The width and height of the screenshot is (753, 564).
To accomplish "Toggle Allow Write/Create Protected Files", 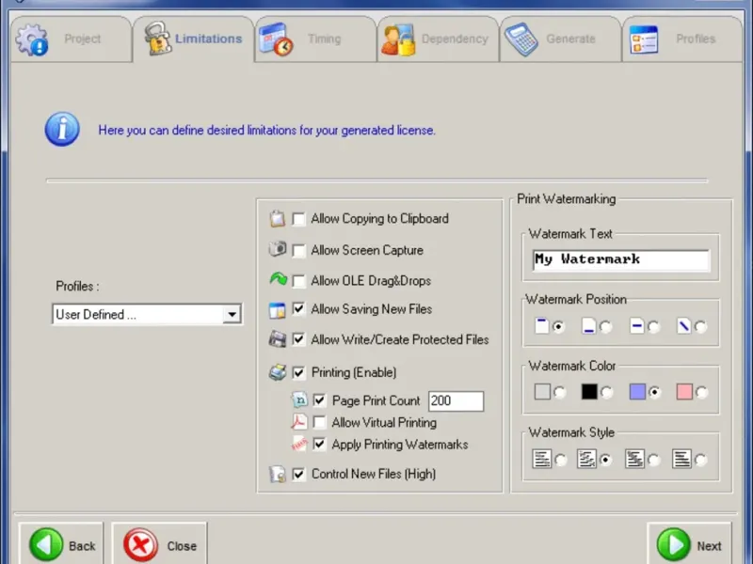I will pyautogui.click(x=298, y=339).
